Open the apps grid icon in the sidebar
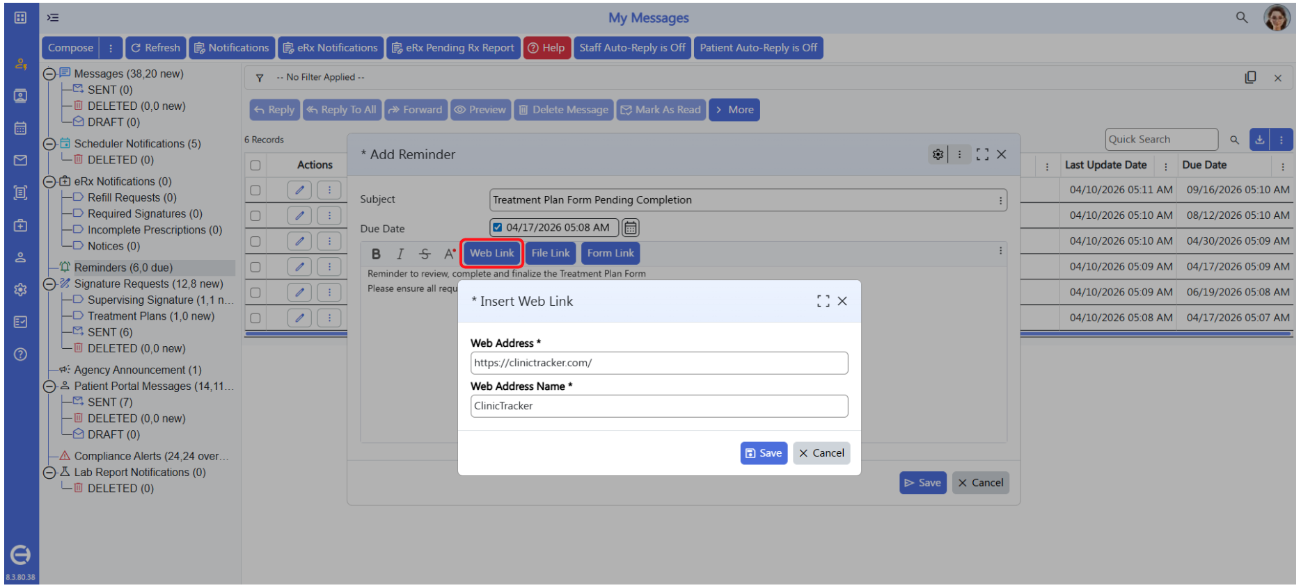 pyautogui.click(x=20, y=17)
